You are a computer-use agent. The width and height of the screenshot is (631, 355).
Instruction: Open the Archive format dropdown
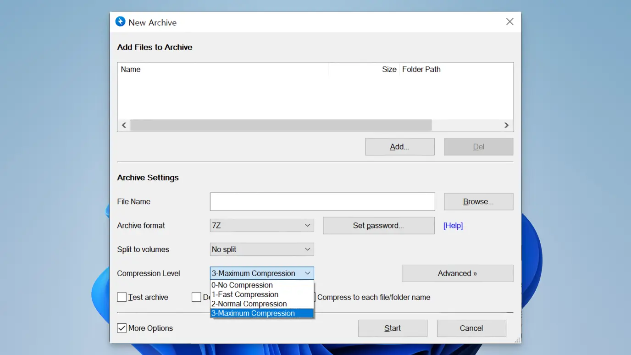[x=262, y=226]
